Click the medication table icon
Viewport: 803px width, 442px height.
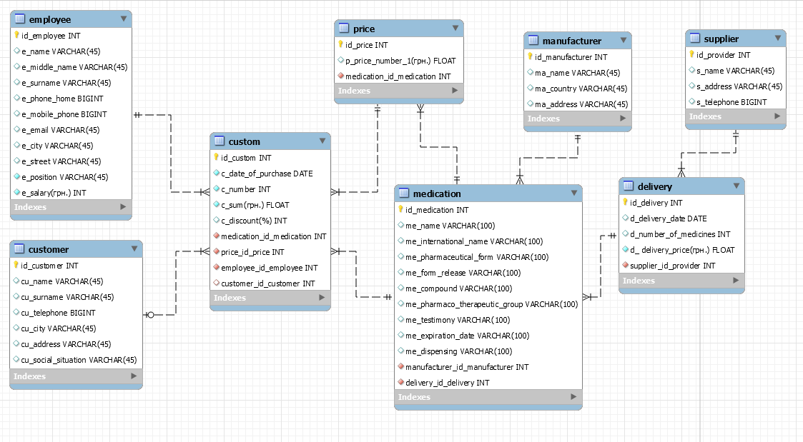tap(404, 193)
